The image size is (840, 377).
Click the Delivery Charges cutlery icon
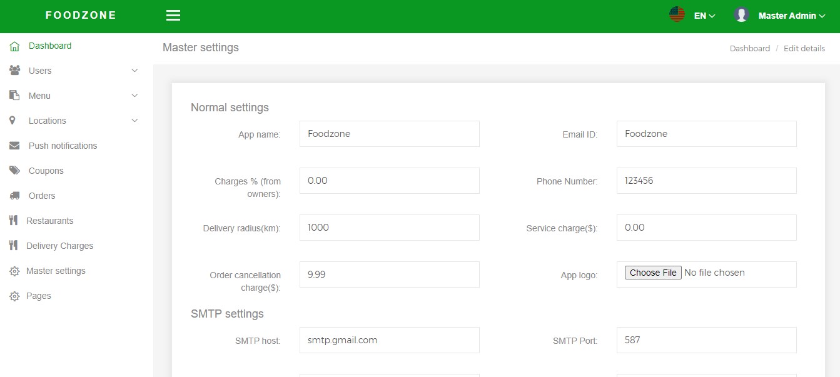coord(13,246)
